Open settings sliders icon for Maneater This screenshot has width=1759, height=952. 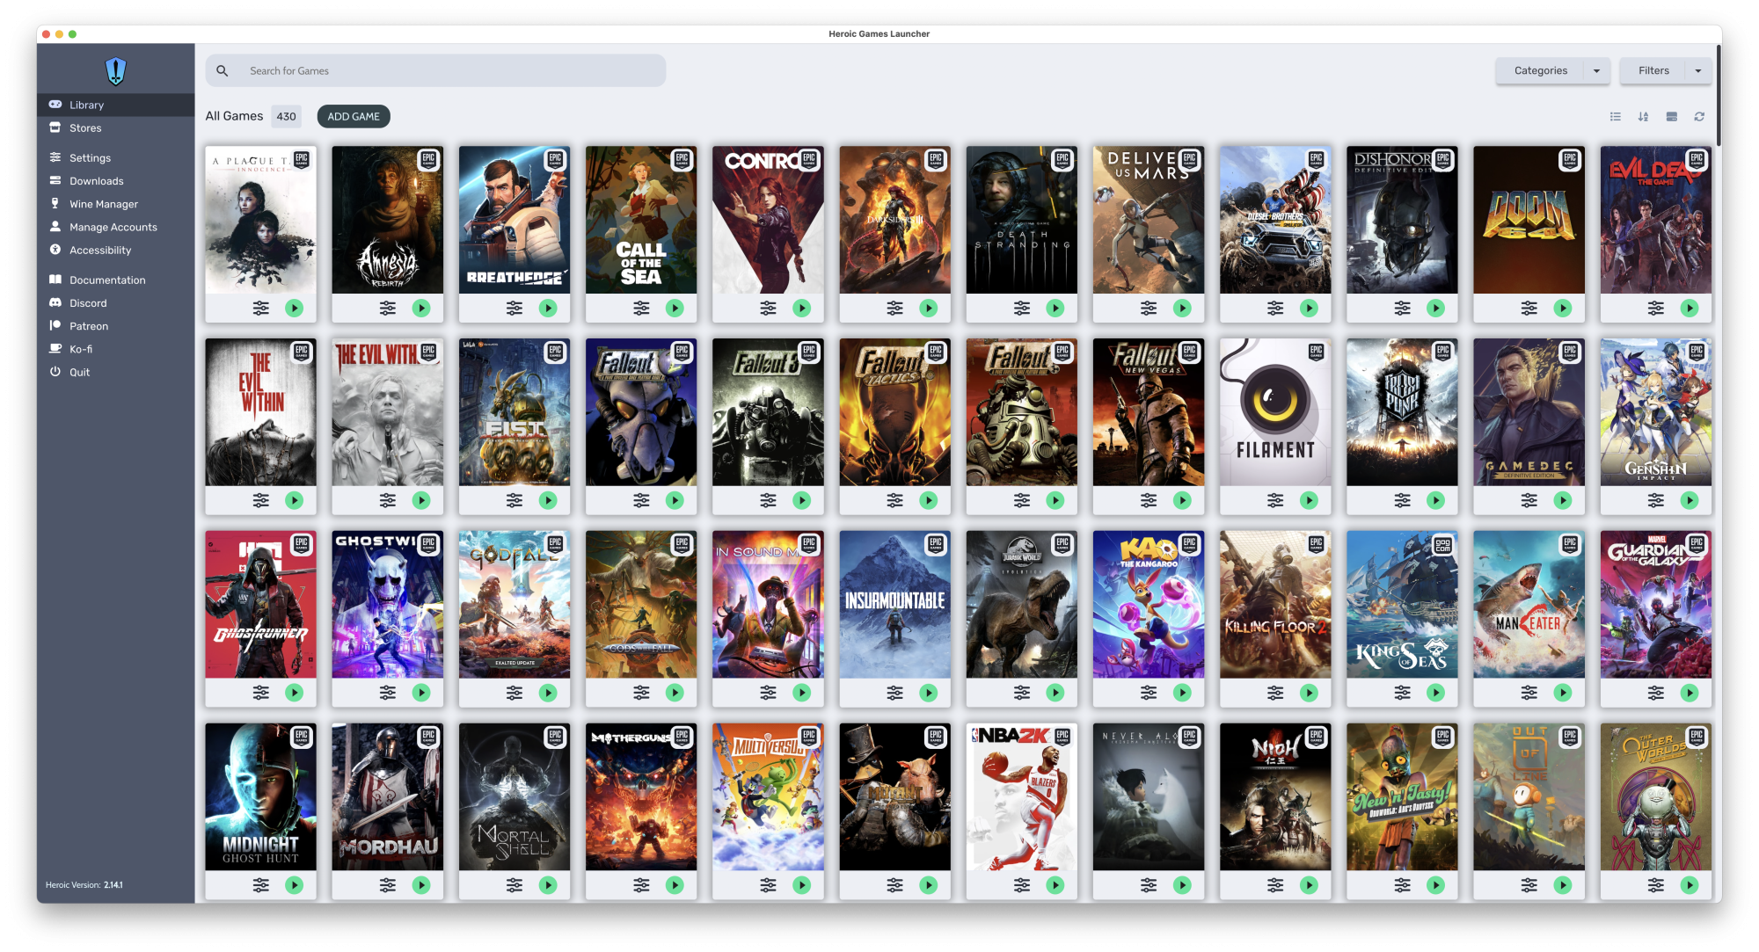[1529, 693]
